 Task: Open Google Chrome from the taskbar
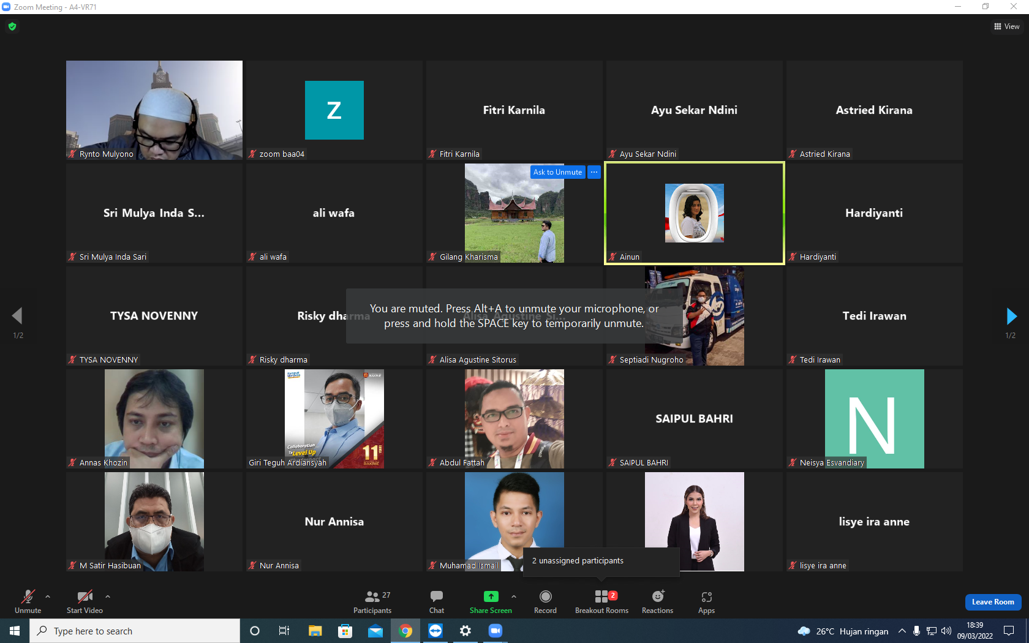click(x=405, y=631)
